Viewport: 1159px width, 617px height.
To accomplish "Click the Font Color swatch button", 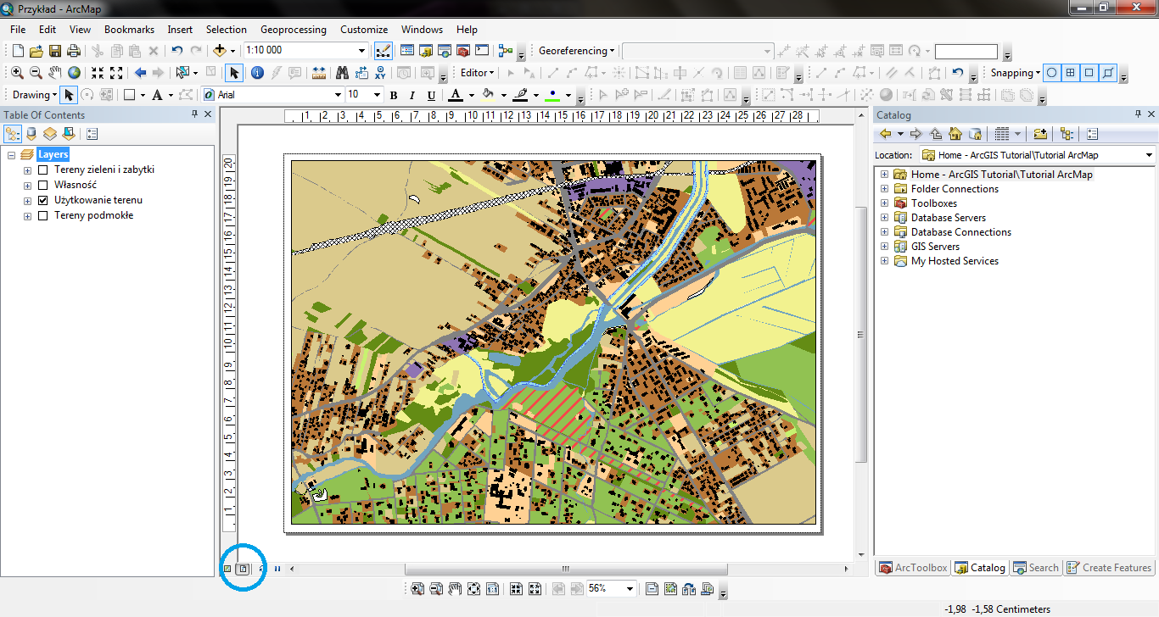I will (x=456, y=95).
